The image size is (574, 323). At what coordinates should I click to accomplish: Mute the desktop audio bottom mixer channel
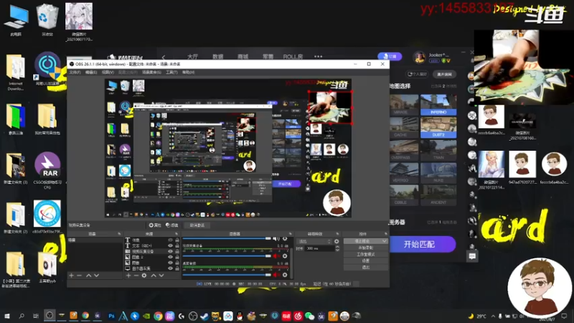click(x=276, y=275)
